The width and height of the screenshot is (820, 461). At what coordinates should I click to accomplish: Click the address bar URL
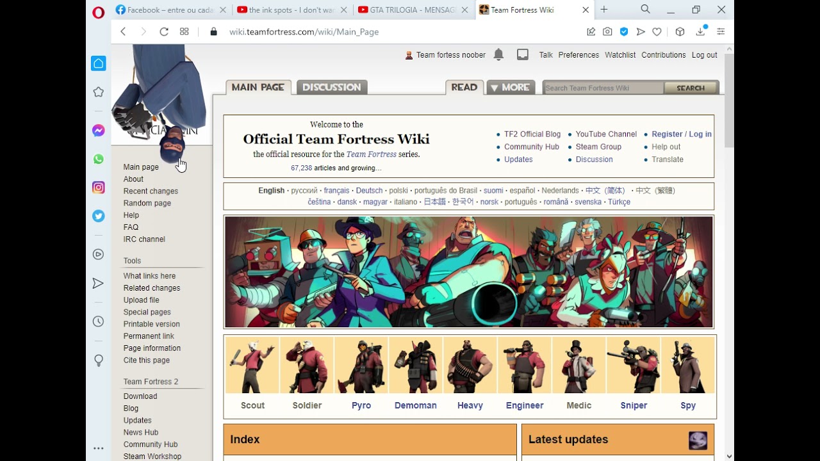point(304,32)
